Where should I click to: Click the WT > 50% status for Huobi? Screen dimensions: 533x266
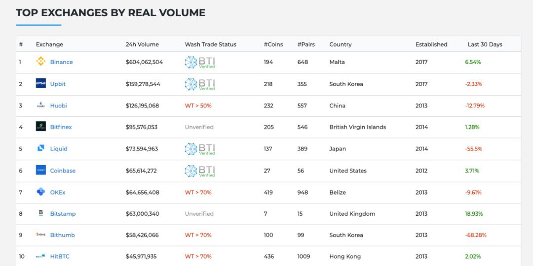(x=198, y=105)
